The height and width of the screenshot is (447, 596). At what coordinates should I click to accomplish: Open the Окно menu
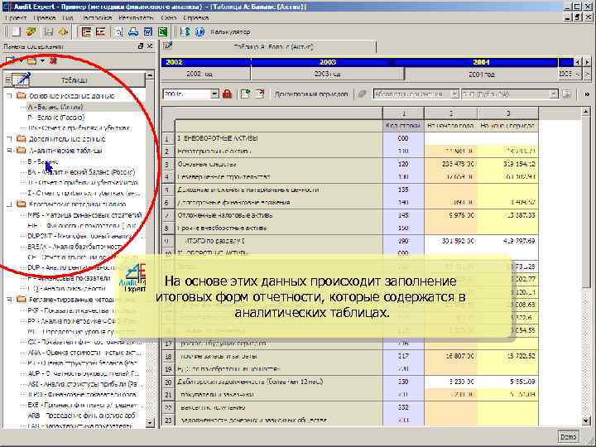[x=168, y=18]
